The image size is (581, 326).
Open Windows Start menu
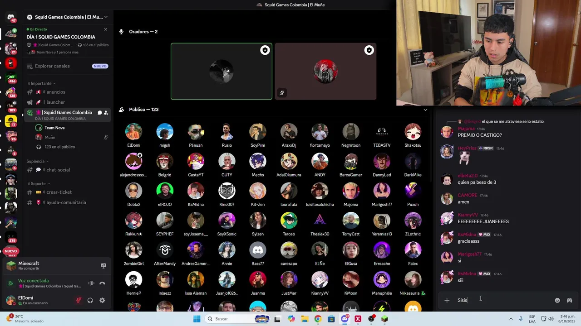point(197,319)
